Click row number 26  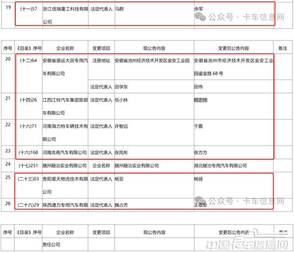click(x=8, y=204)
